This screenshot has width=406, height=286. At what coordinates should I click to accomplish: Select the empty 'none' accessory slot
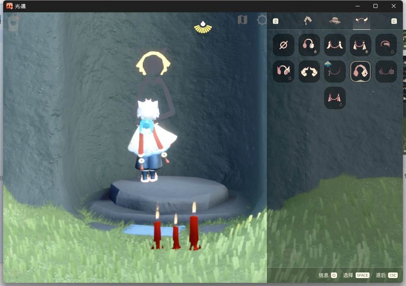[283, 45]
